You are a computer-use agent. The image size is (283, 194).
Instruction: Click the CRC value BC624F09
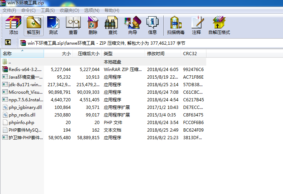click(x=193, y=130)
